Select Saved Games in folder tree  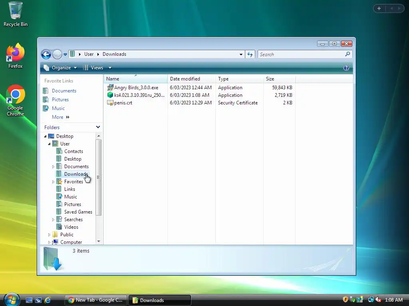coord(78,212)
